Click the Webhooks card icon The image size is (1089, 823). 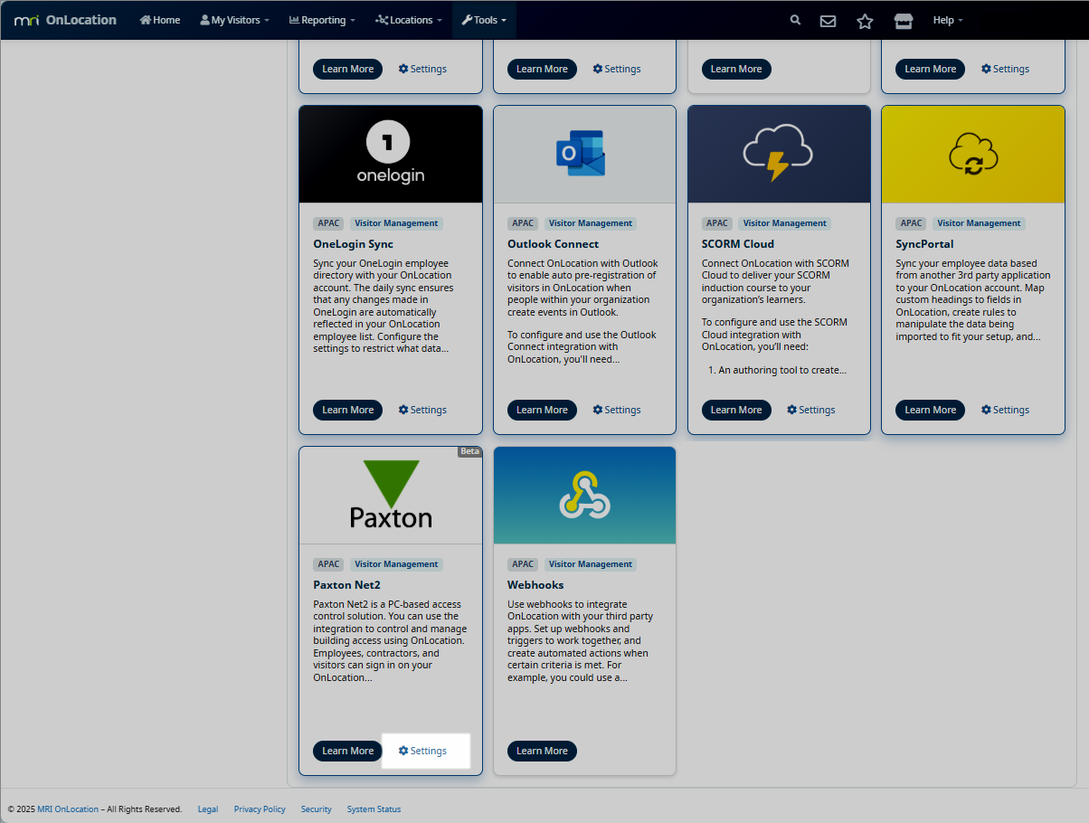tap(584, 495)
